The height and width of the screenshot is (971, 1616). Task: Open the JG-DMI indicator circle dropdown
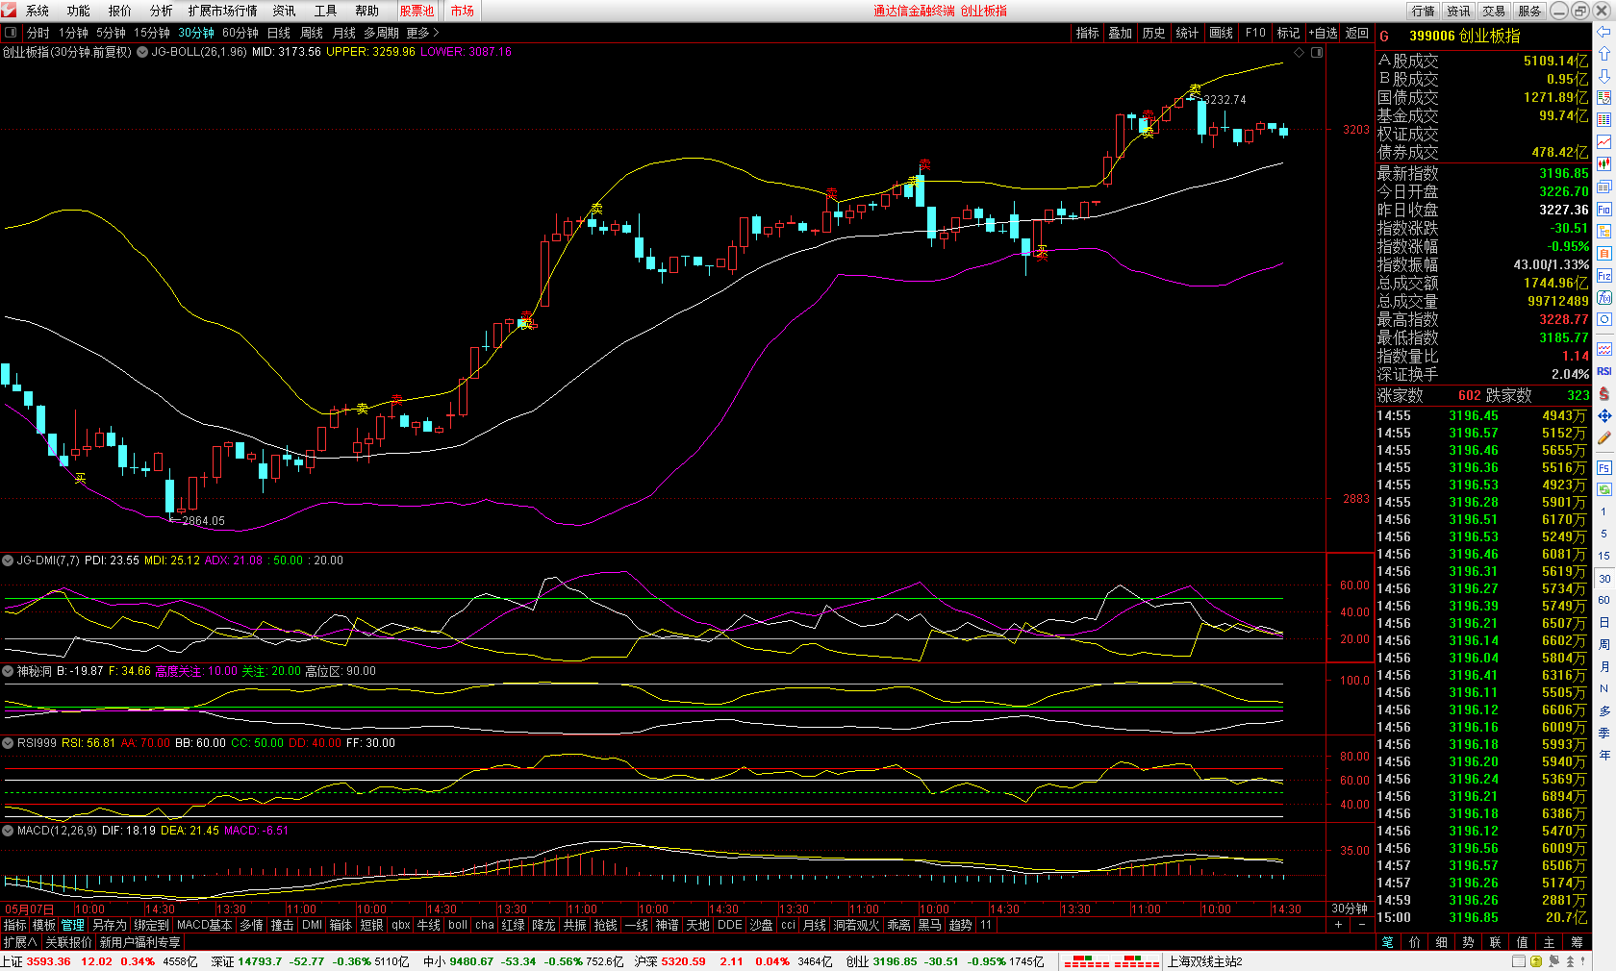point(8,560)
